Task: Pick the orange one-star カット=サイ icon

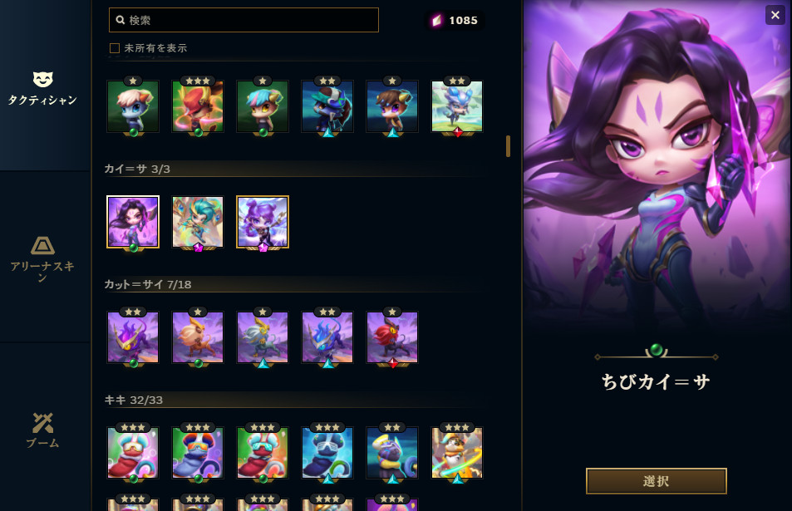Action: coord(198,337)
